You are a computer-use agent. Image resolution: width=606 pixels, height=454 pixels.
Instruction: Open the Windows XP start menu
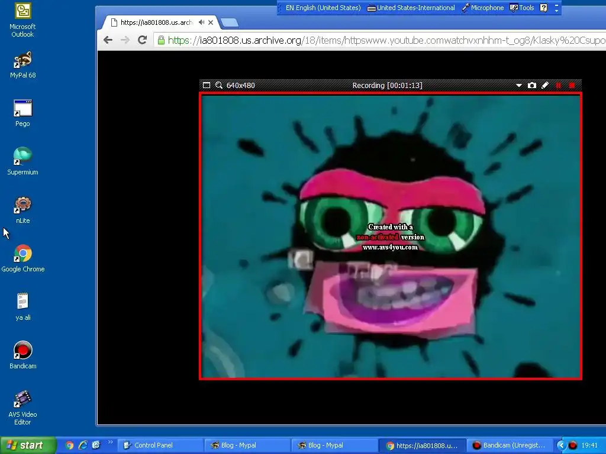pyautogui.click(x=28, y=445)
